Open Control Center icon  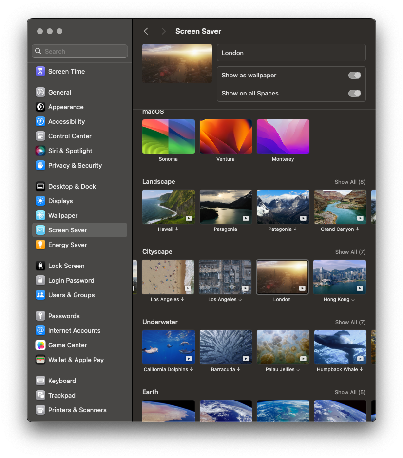coord(40,136)
